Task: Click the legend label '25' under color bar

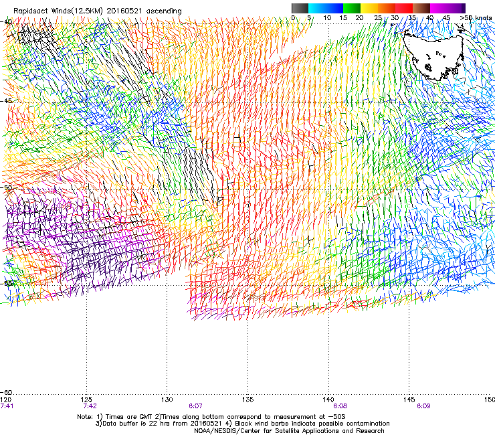Action: tap(378, 18)
